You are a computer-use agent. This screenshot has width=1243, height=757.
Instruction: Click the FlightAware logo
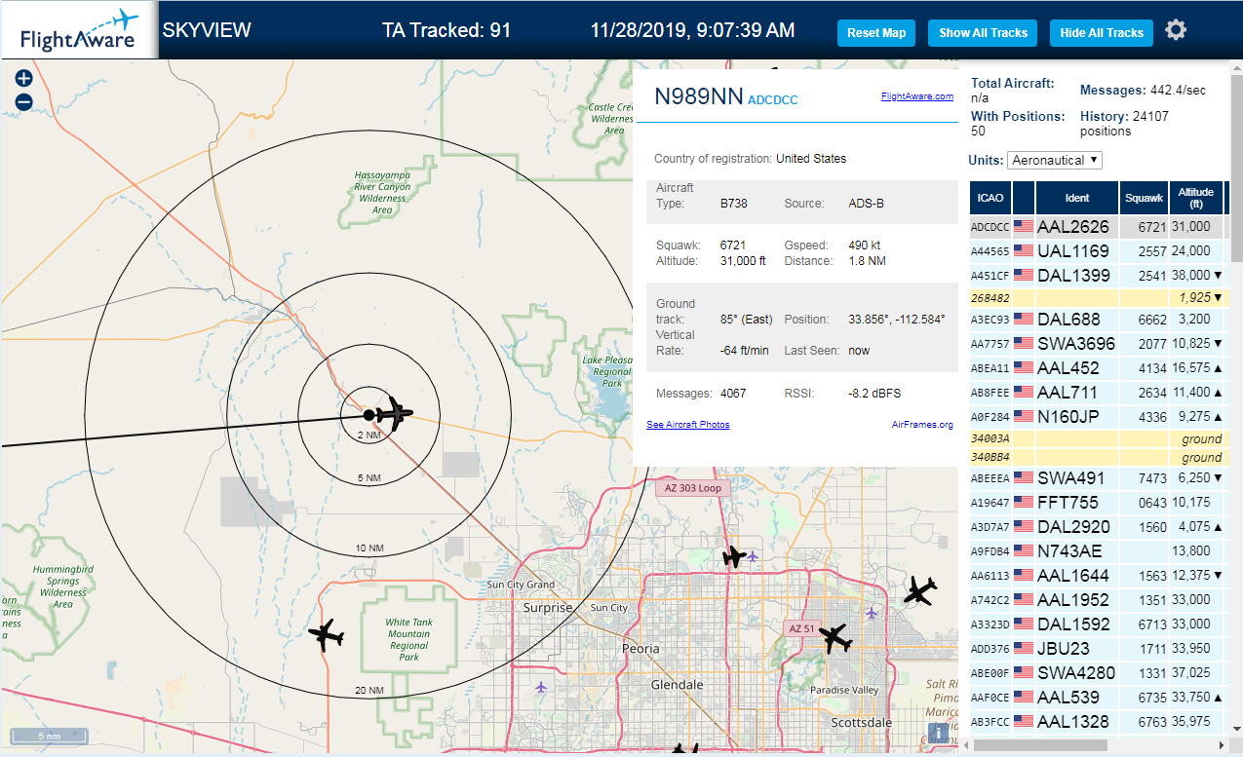coord(80,31)
